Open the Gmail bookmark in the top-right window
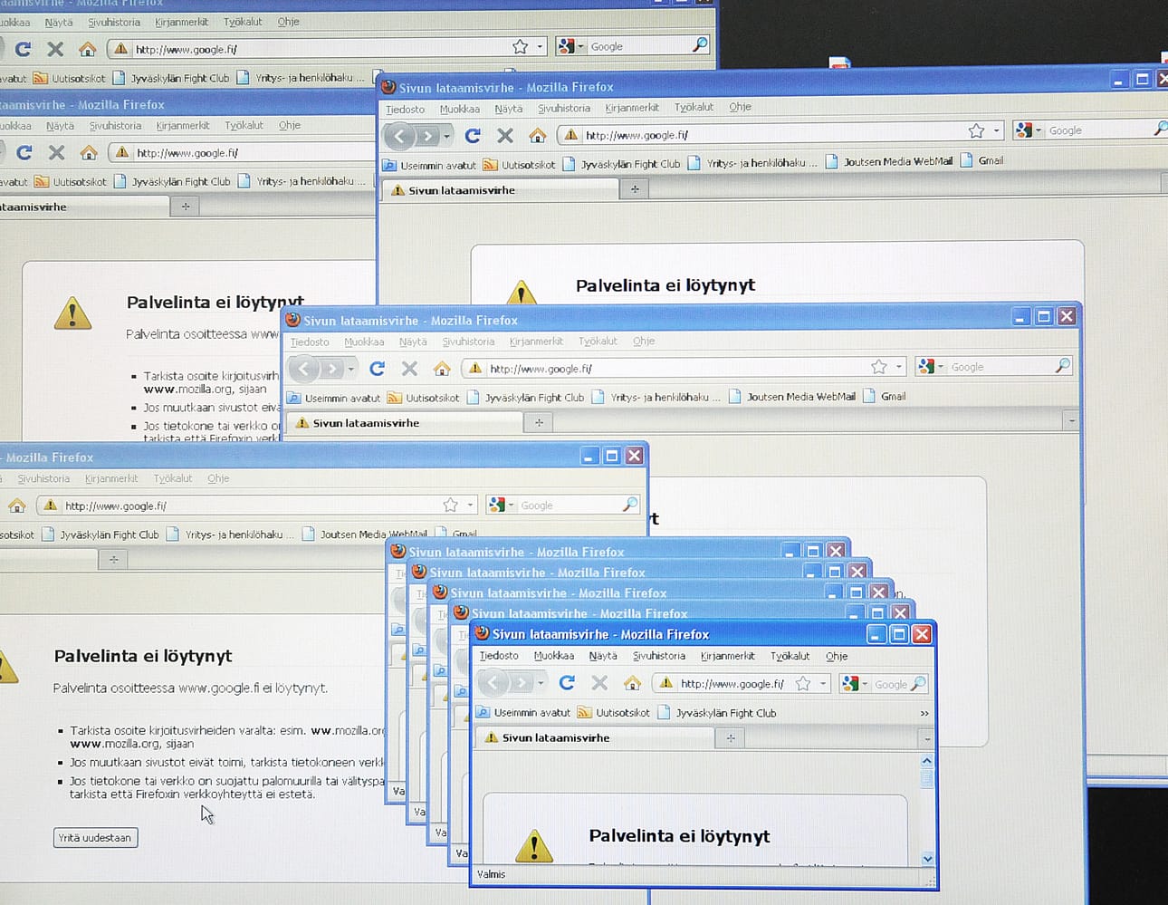This screenshot has height=905, width=1168. pyautogui.click(x=981, y=160)
